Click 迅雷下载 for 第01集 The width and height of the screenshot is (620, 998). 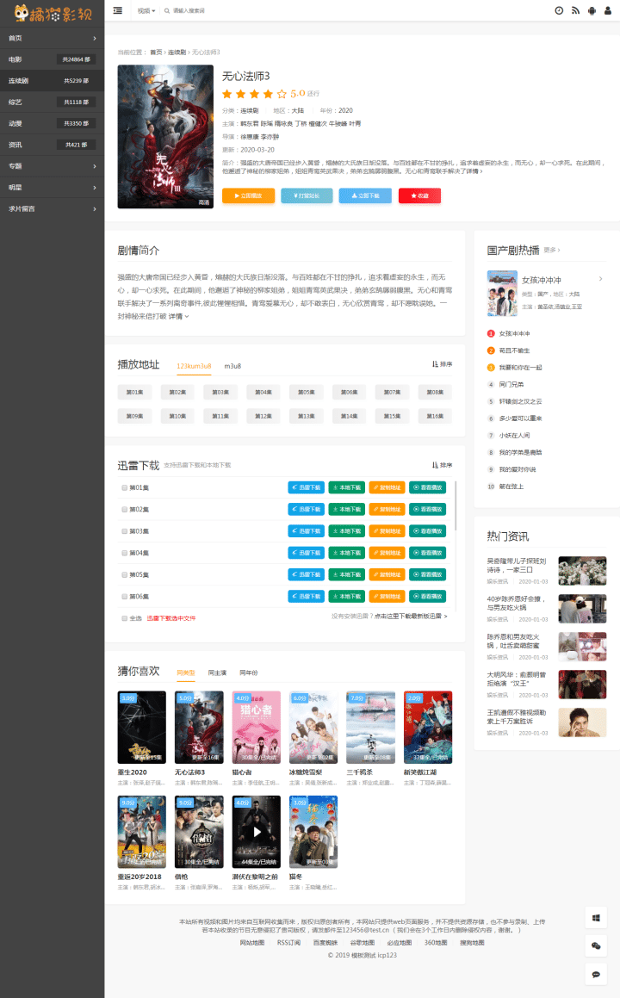307,487
